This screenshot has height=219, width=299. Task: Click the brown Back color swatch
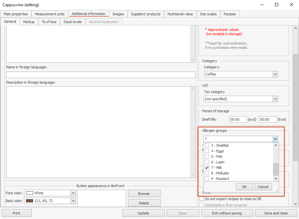pos(30,201)
